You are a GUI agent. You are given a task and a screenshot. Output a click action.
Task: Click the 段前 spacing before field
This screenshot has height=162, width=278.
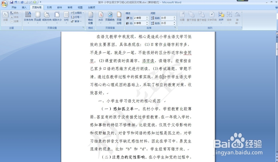pyautogui.click(x=167, y=18)
